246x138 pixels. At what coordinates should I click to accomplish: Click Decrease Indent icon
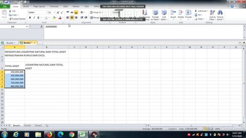click(82, 18)
